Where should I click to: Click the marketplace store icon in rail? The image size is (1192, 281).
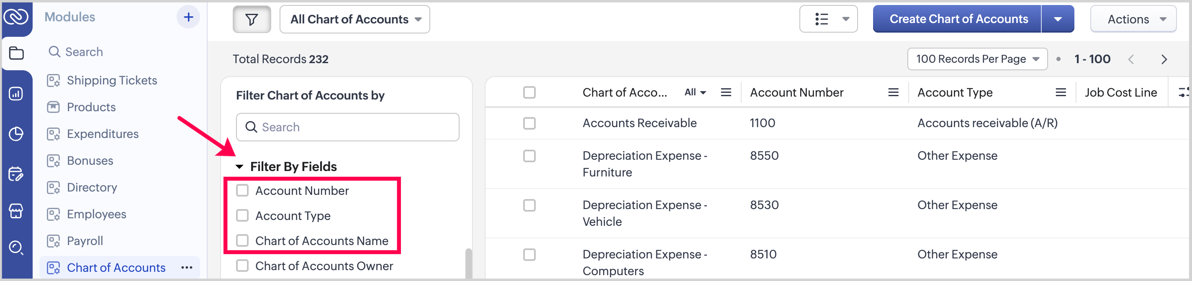pos(16,211)
